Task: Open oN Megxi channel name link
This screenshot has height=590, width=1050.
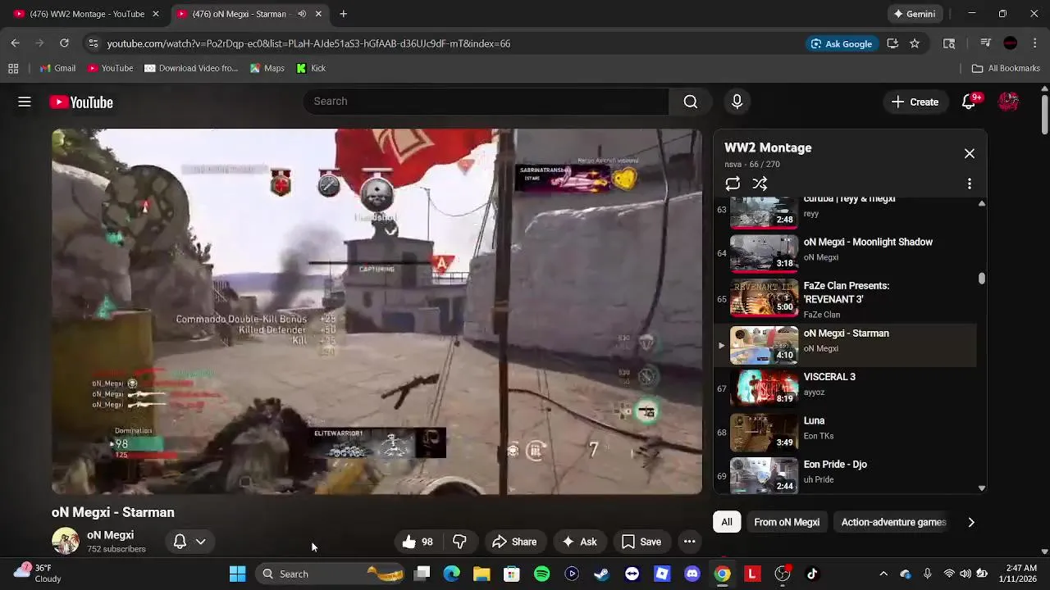Action: 110,535
